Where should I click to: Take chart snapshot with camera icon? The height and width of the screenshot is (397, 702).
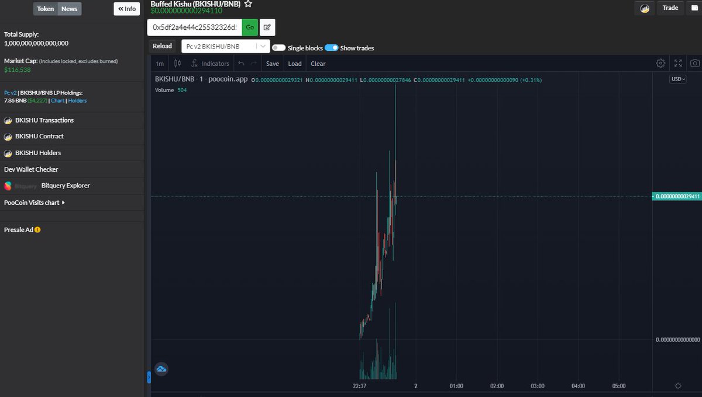[694, 64]
